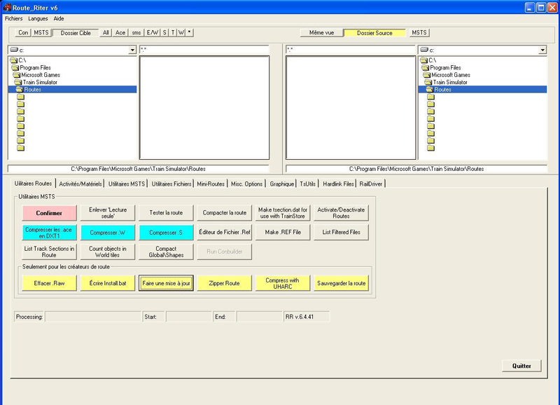560x405 pixels.
Task: Switch to Misc. Options tab
Action: coord(246,184)
